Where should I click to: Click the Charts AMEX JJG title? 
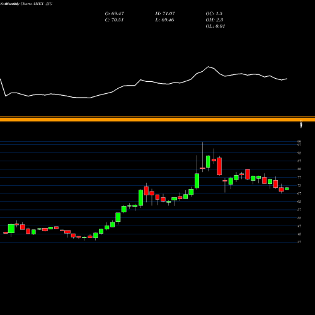pyautogui.click(x=37, y=4)
